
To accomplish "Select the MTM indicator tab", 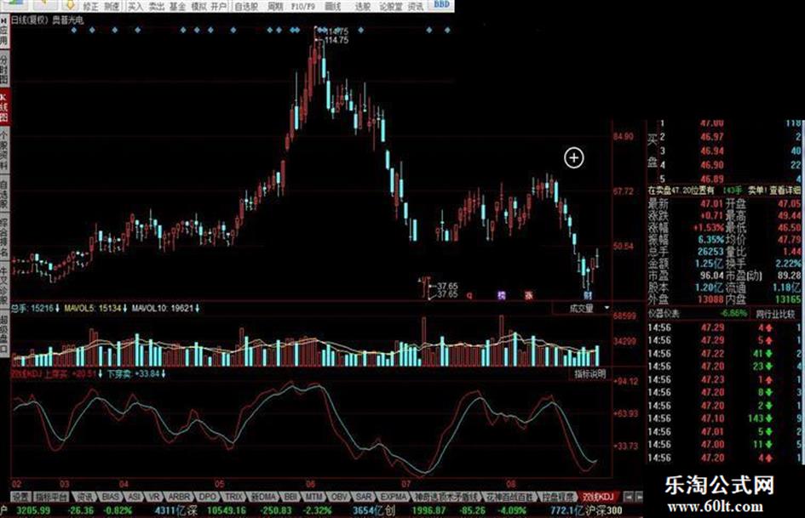I will click(x=313, y=497).
